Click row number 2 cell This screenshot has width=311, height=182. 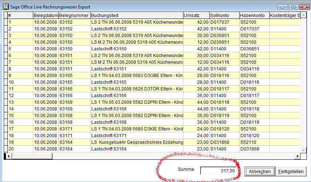20,29
